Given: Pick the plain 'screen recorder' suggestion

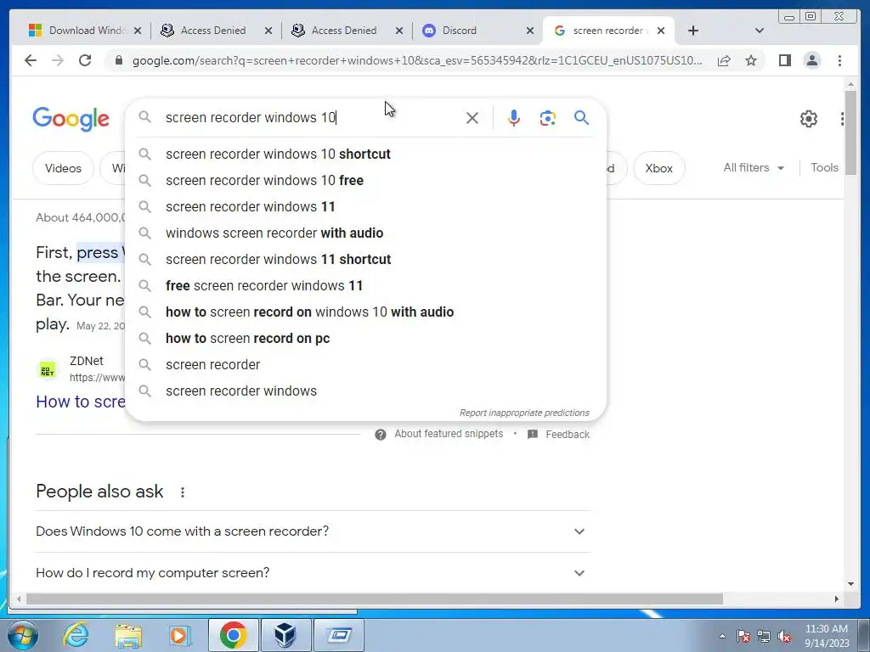Looking at the screenshot, I should [x=366, y=365].
